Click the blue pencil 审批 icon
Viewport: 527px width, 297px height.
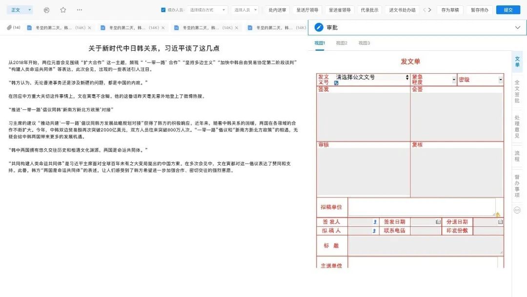pyautogui.click(x=319, y=27)
